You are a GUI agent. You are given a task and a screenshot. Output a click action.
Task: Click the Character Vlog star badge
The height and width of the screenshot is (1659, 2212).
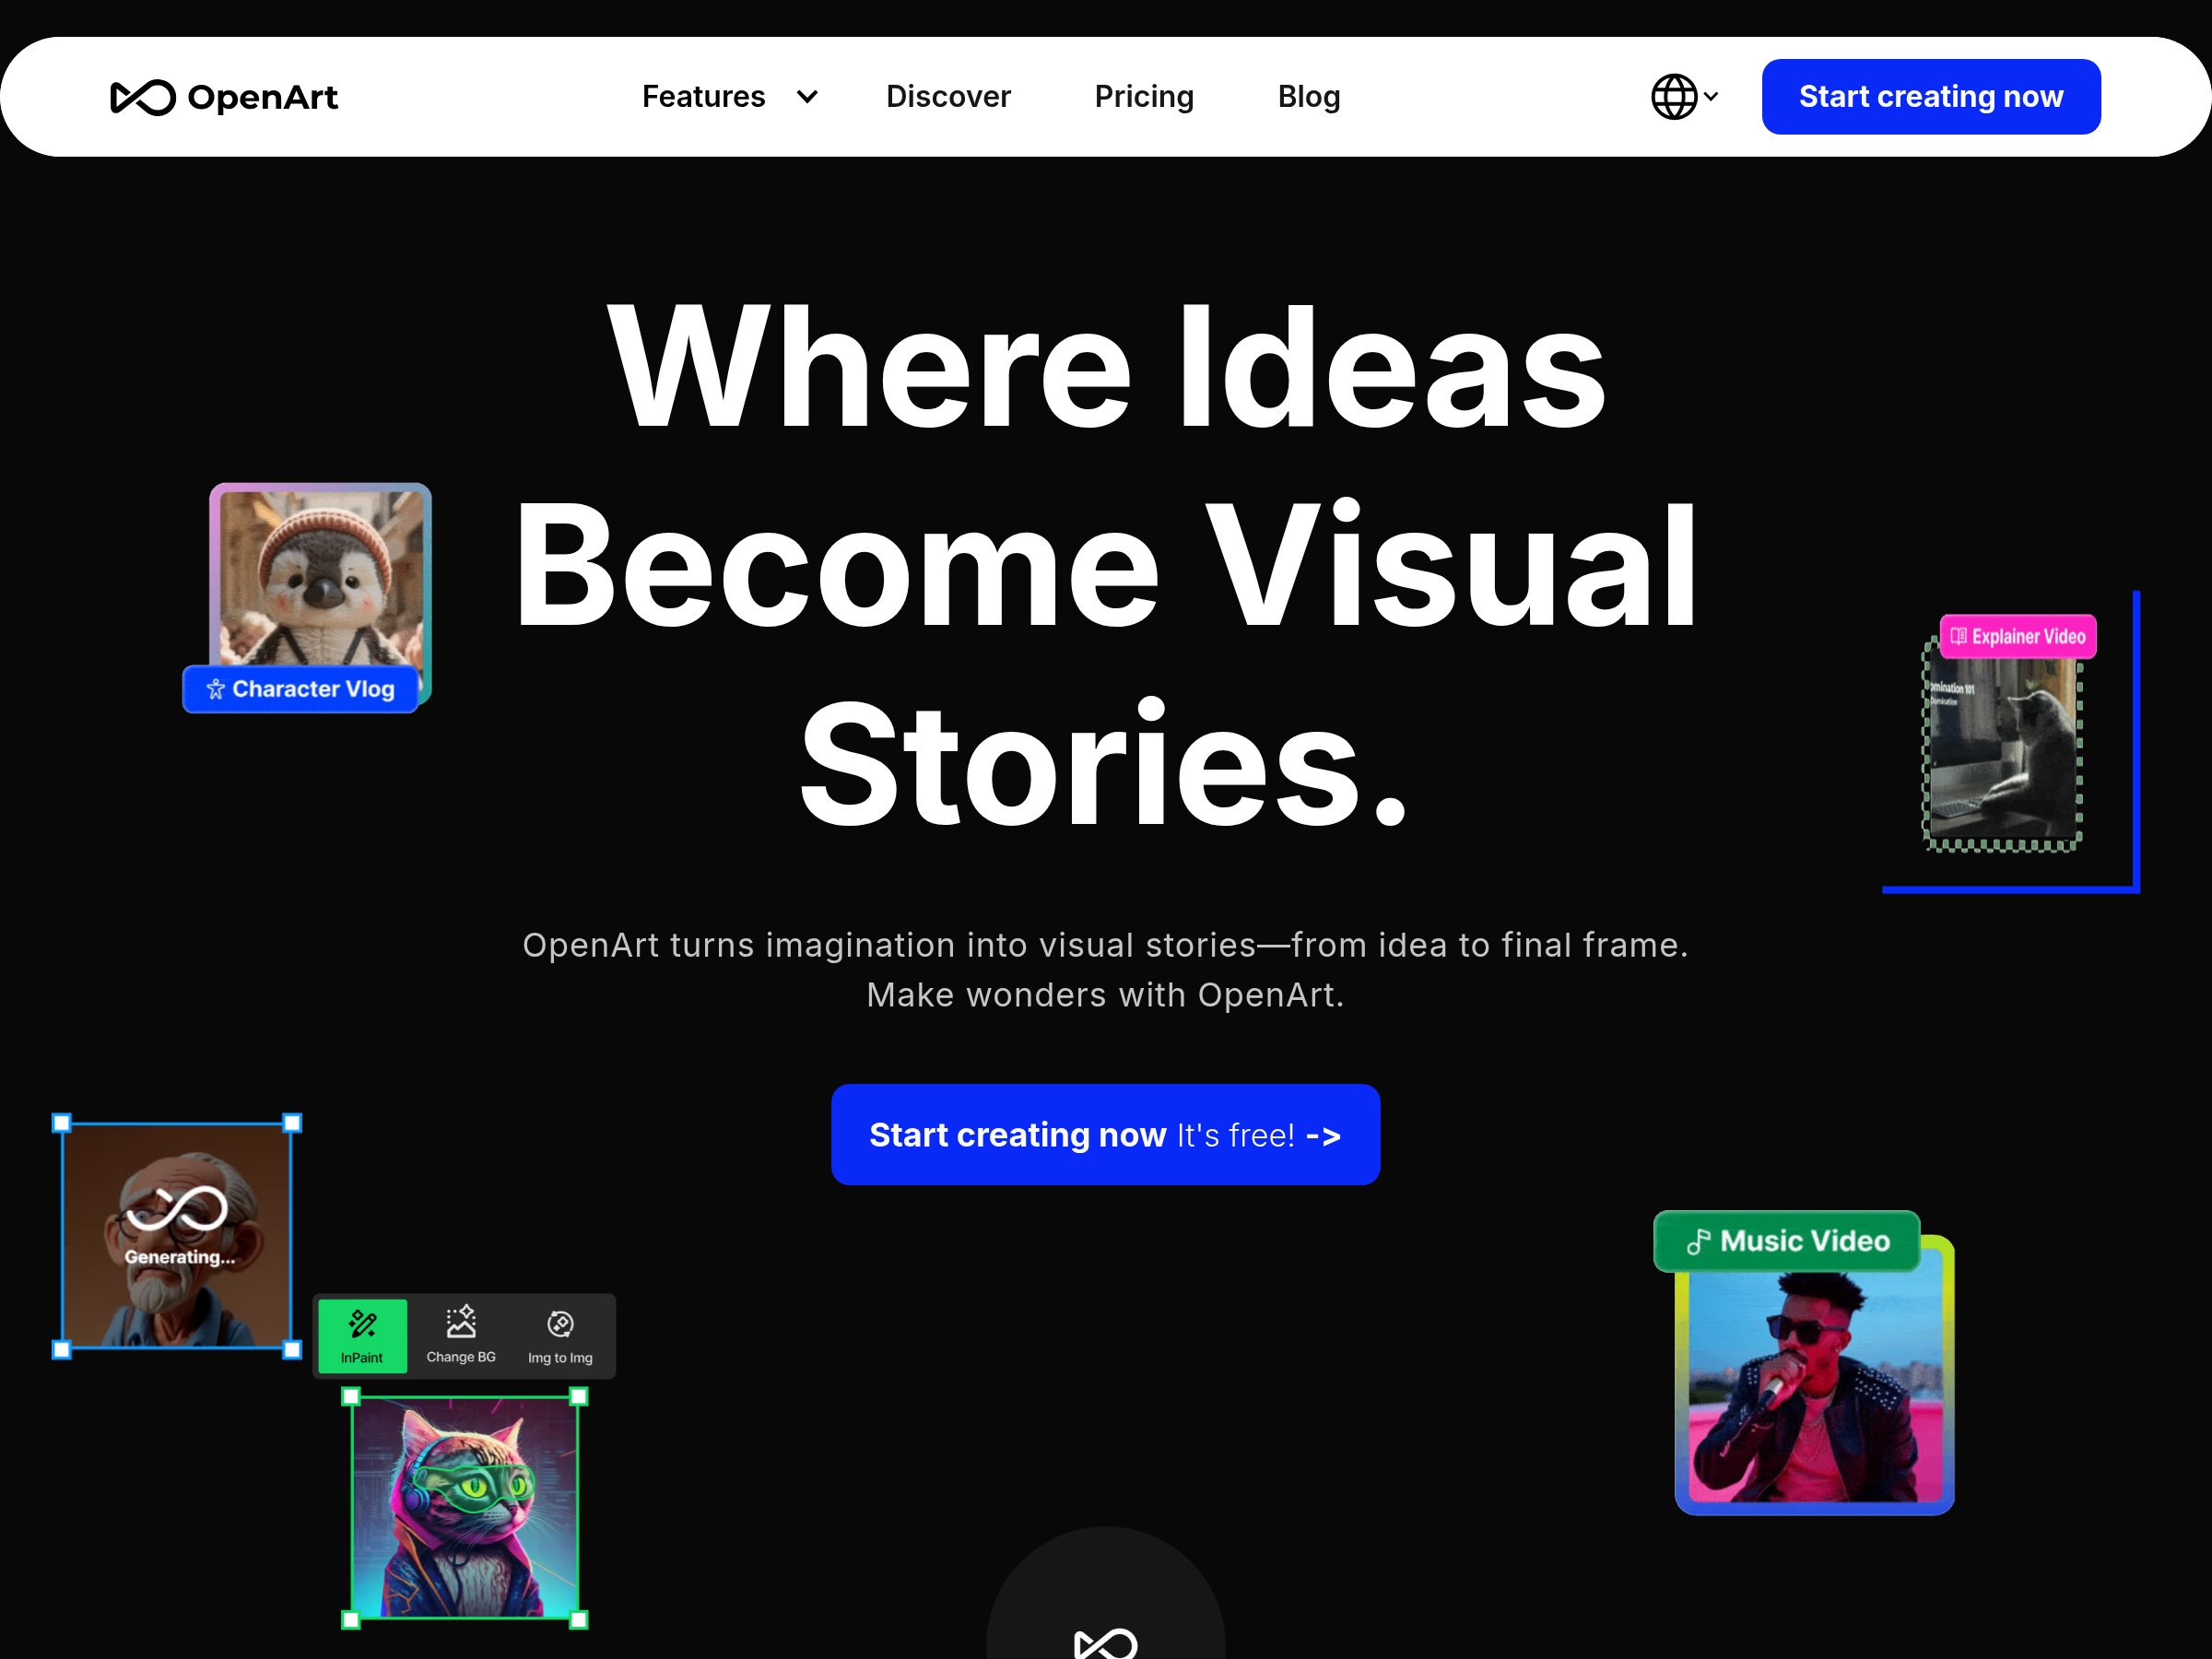click(300, 689)
